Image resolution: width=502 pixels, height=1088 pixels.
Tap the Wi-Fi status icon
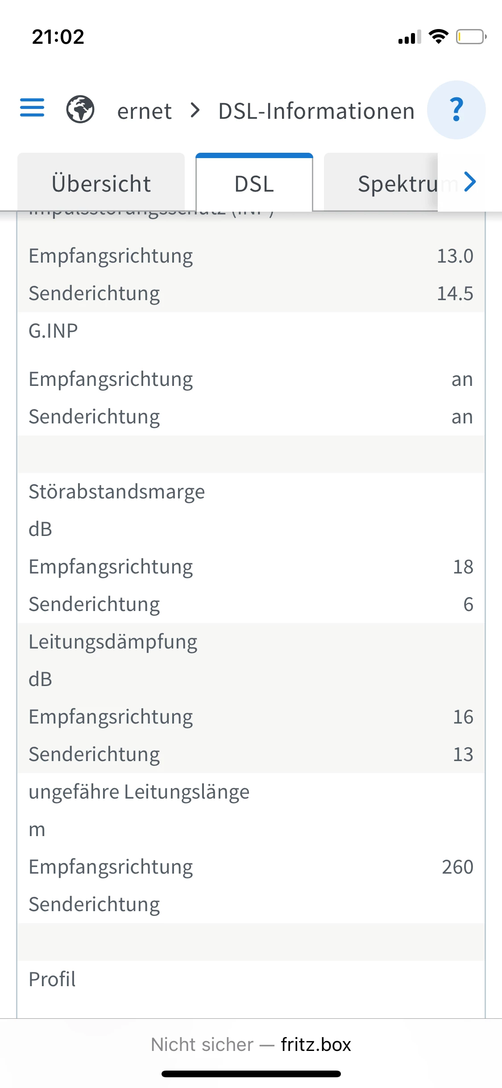tap(438, 37)
